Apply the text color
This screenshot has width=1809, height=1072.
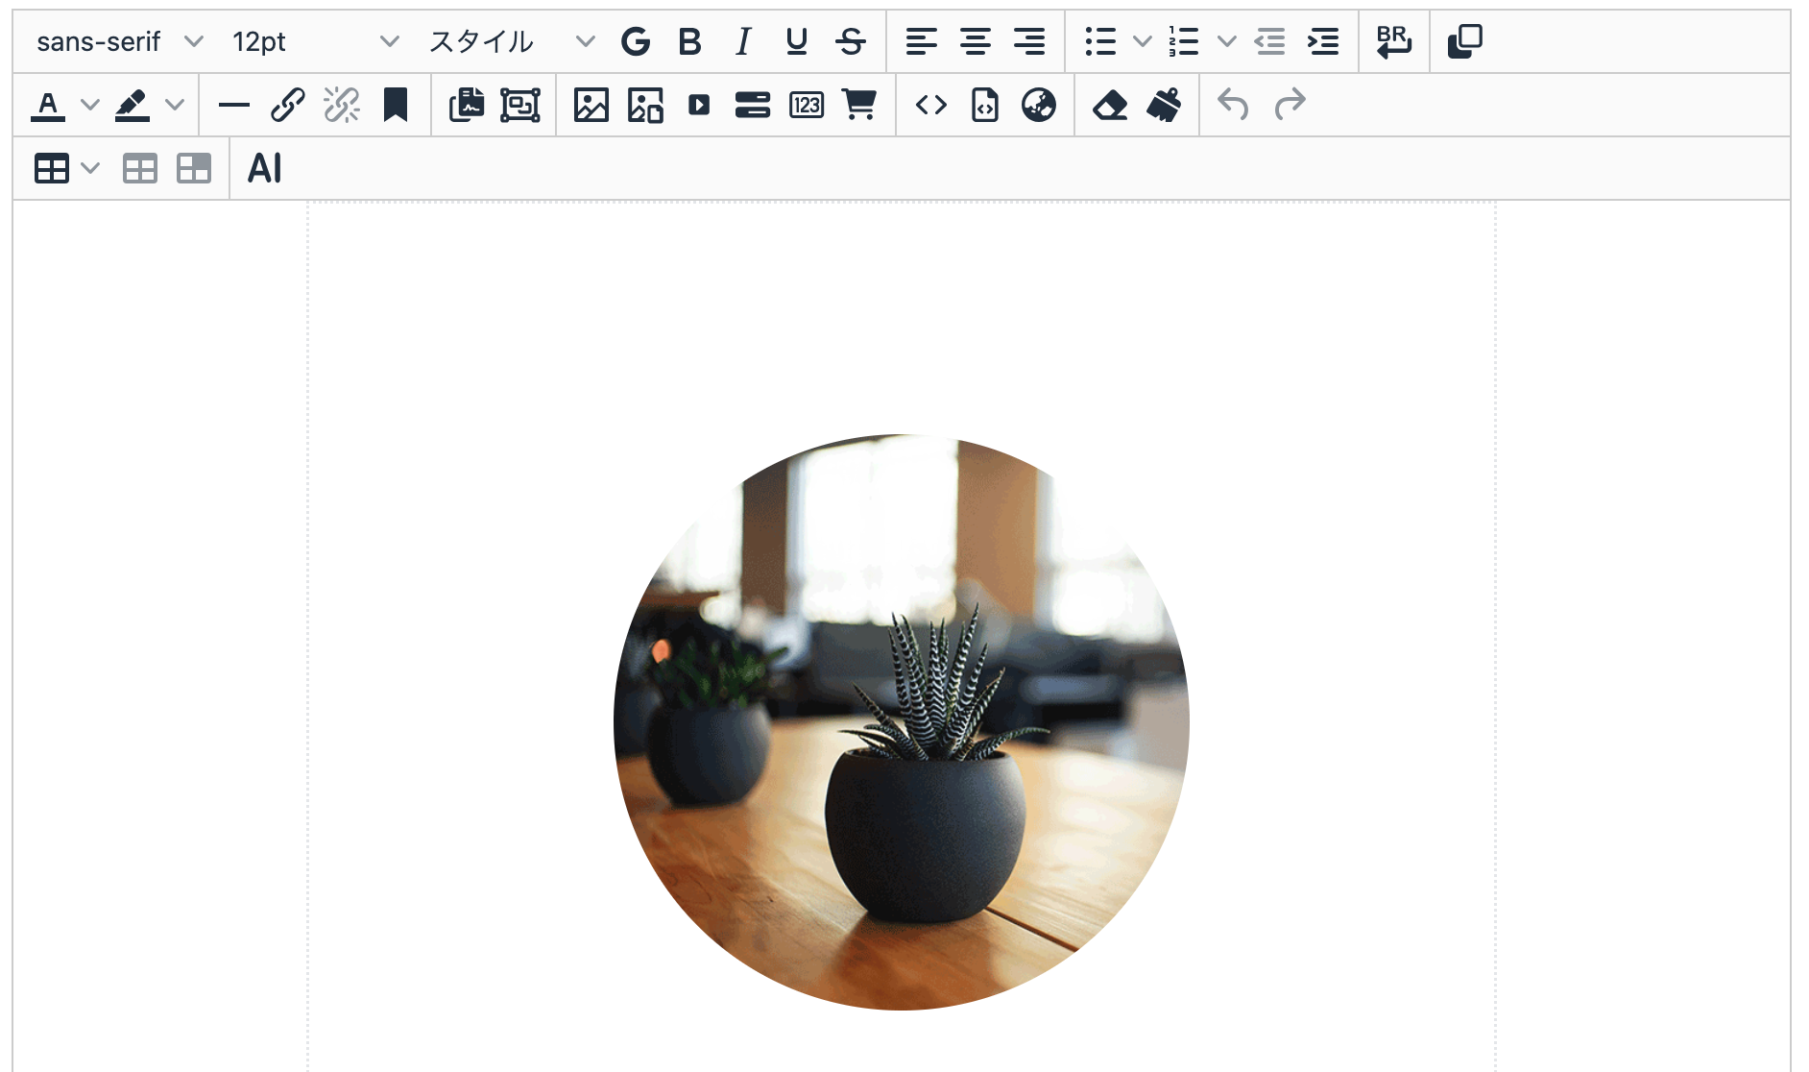[48, 105]
